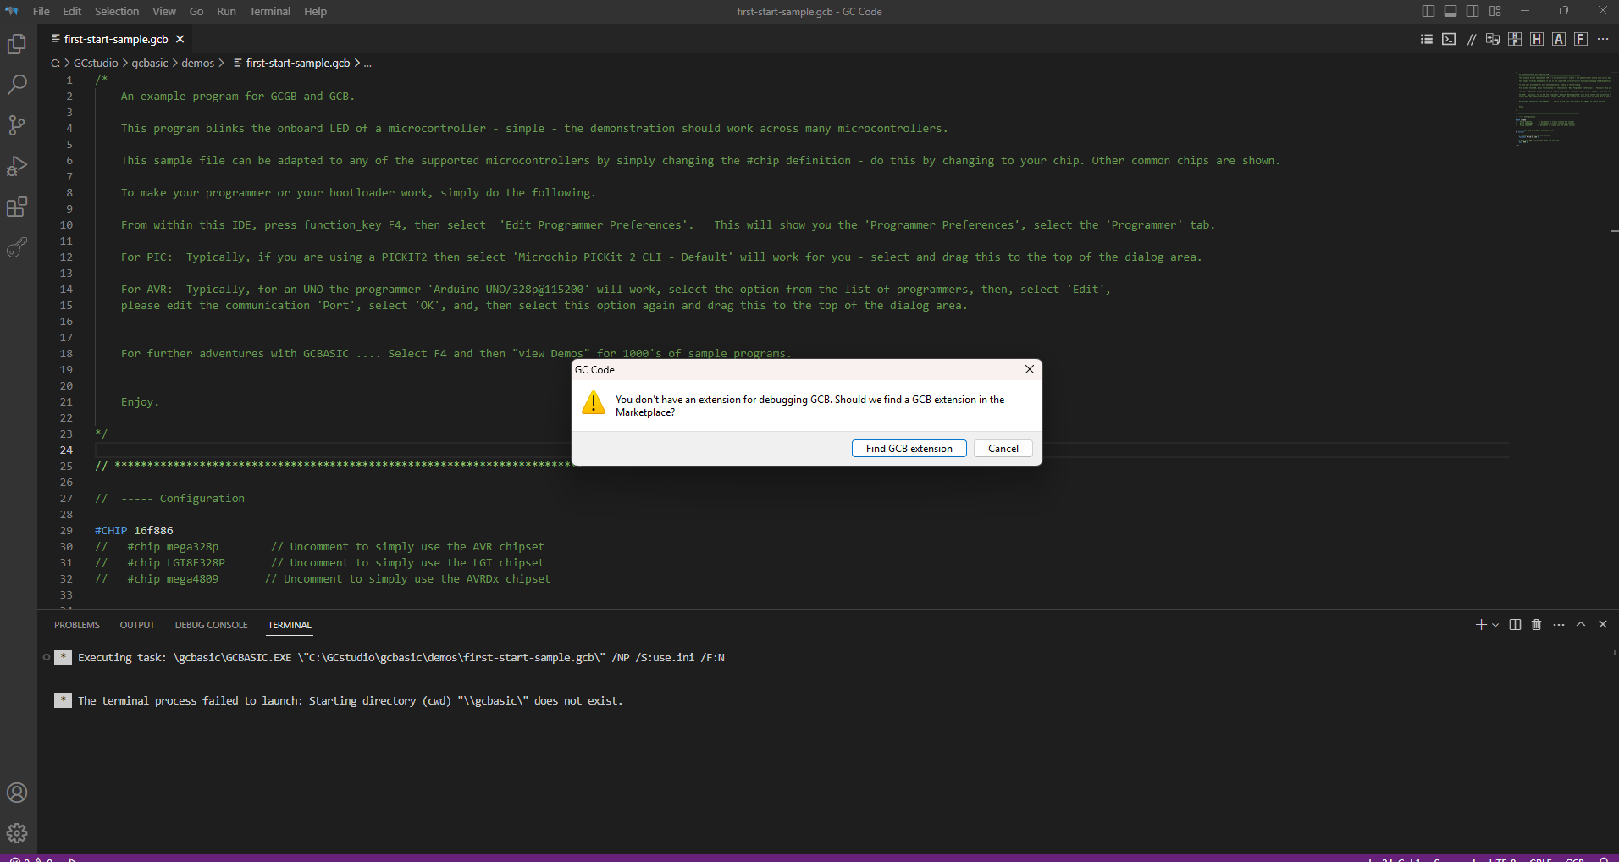Click the code minimap preview
This screenshot has height=862, width=1619.
coord(1562,110)
